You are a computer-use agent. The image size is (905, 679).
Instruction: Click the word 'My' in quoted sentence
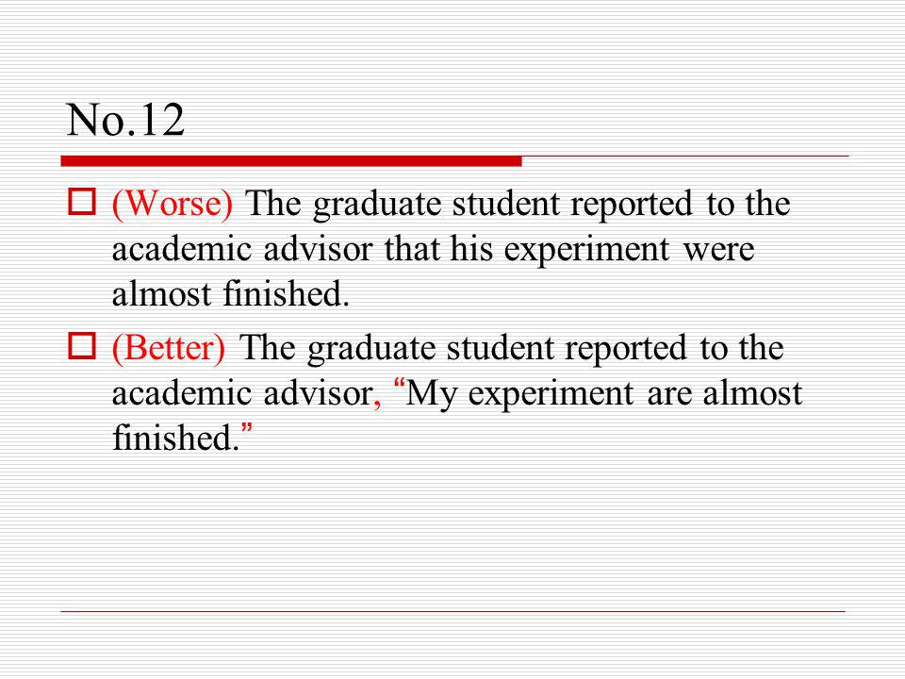pyautogui.click(x=431, y=396)
